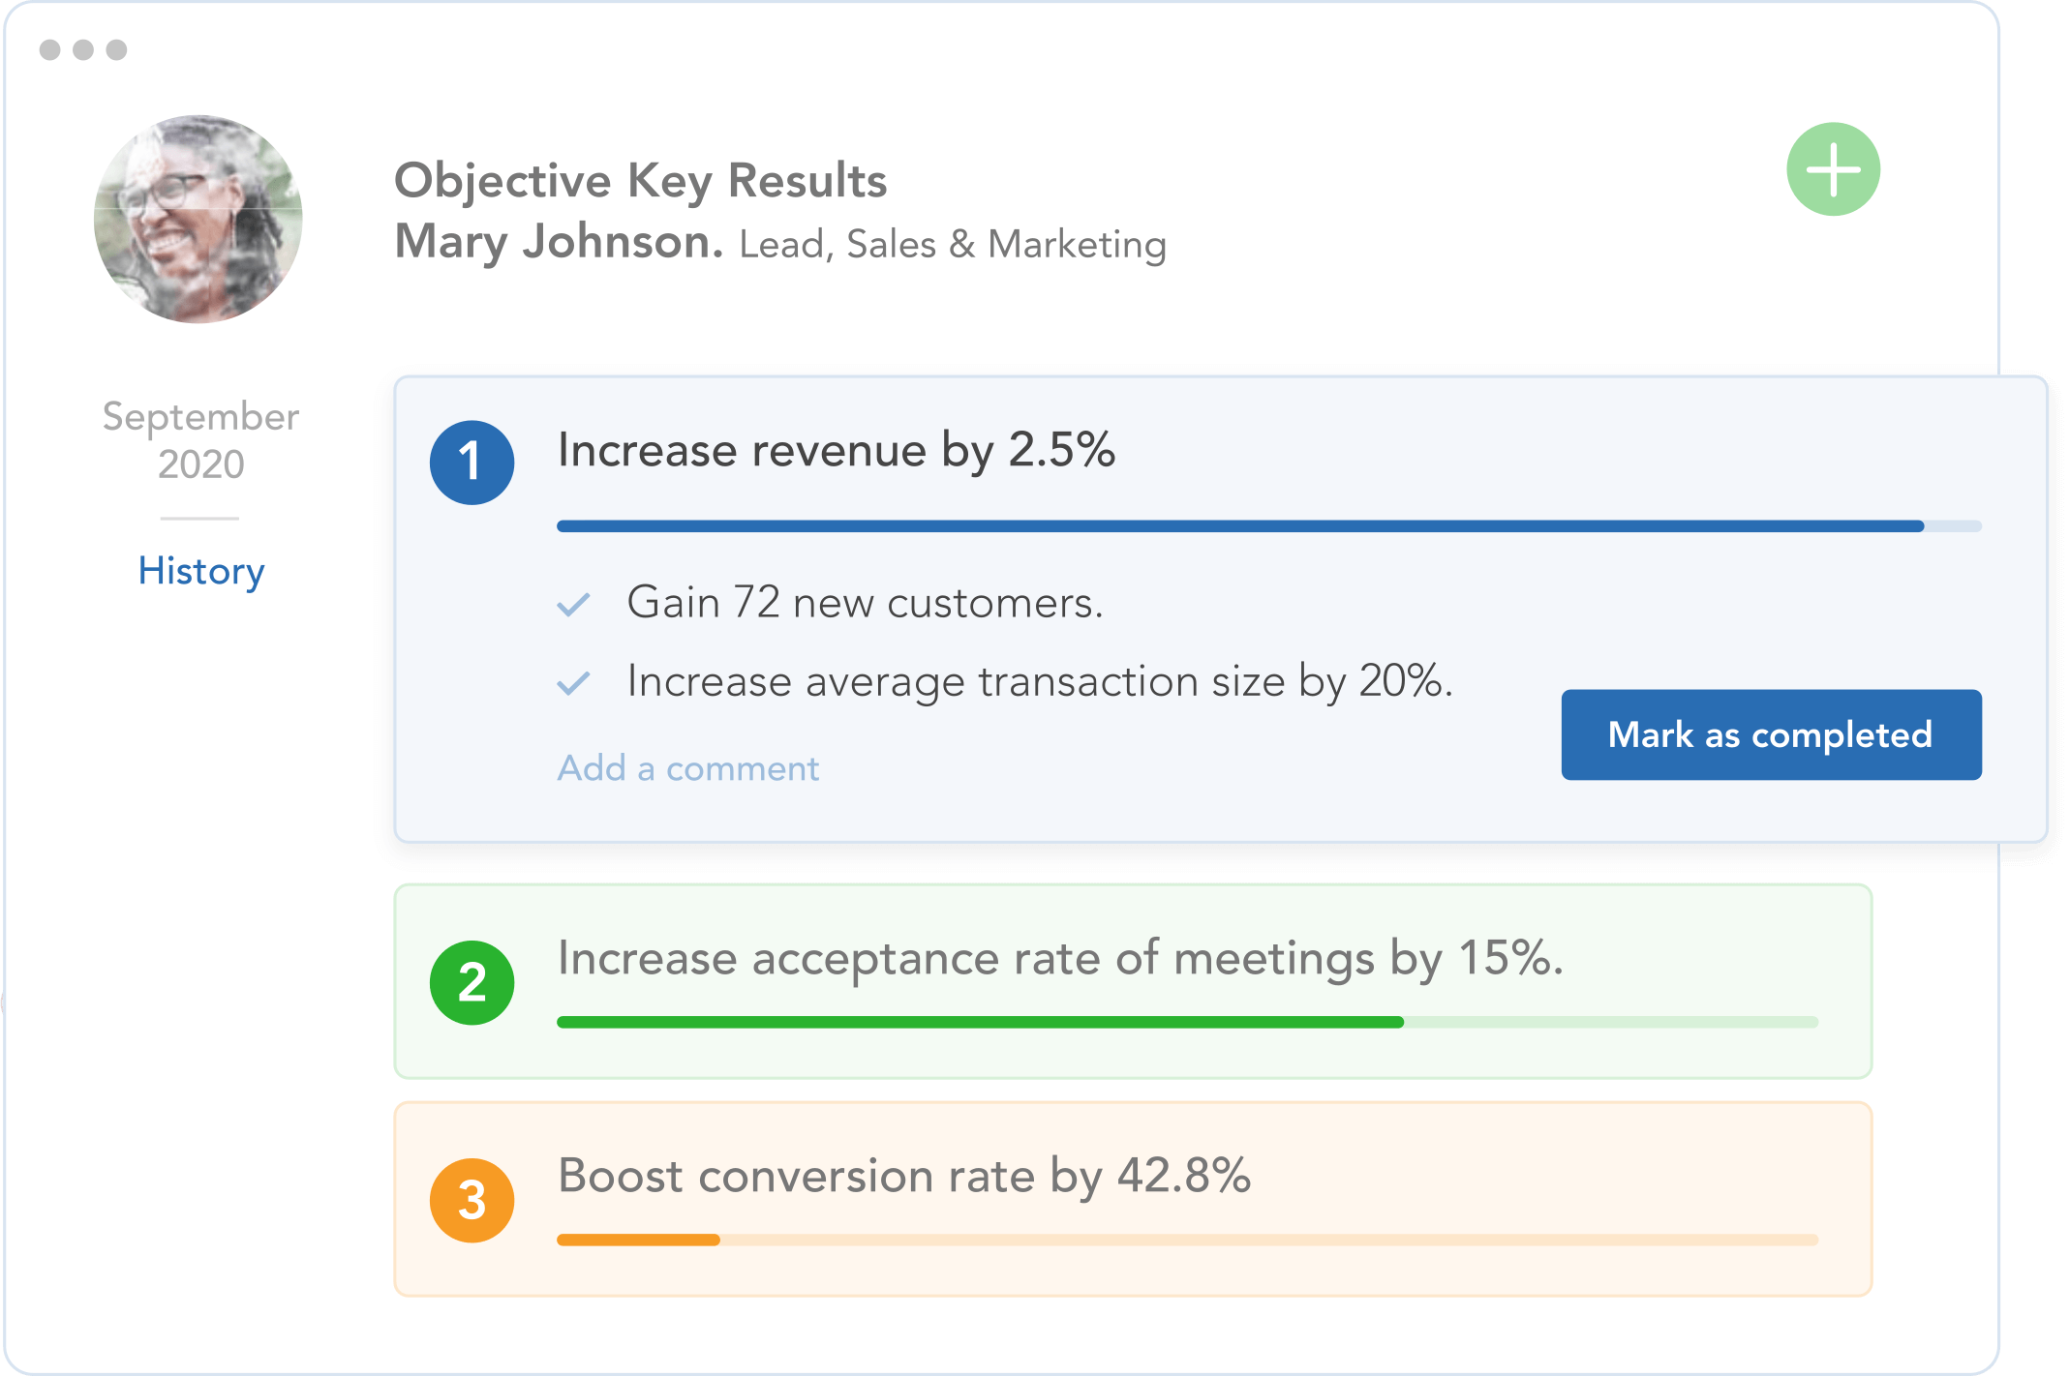
Task: Collapse the Increase revenue by 2.5% objective
Action: [x=836, y=450]
